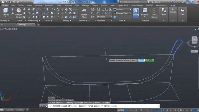Select the Polygon draw tool
This screenshot has height=112, width=199.
click(x=44, y=17)
